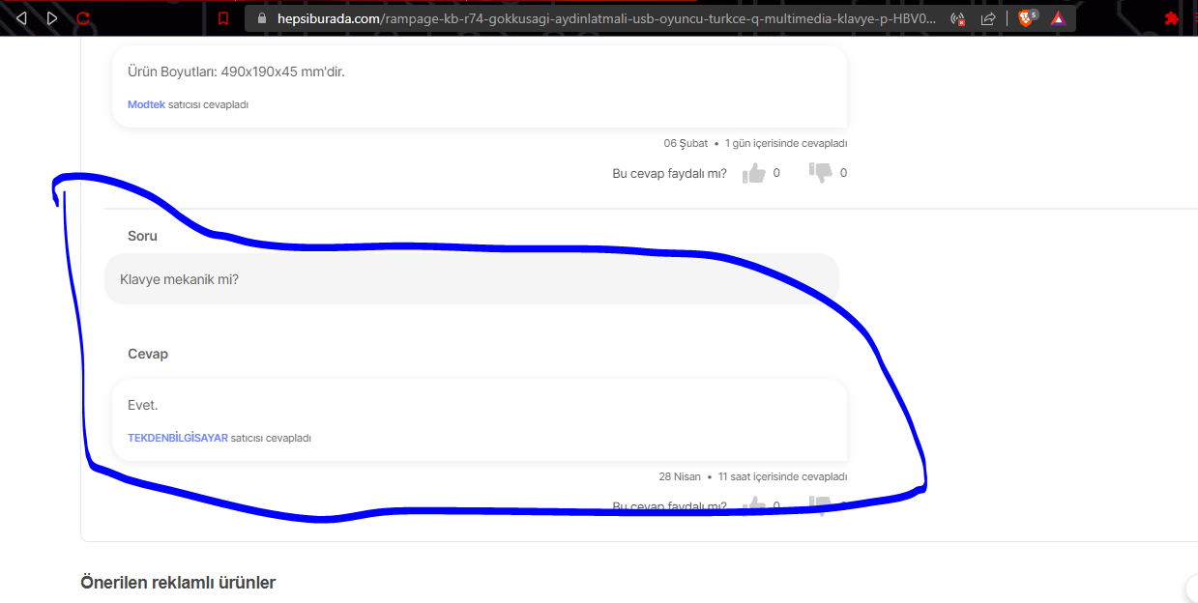This screenshot has width=1198, height=603.
Task: Click the hepsiburada.com address bar URL
Action: [606, 18]
